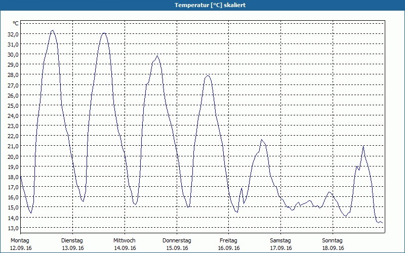Select the °C unit label on the y-axis

point(16,23)
